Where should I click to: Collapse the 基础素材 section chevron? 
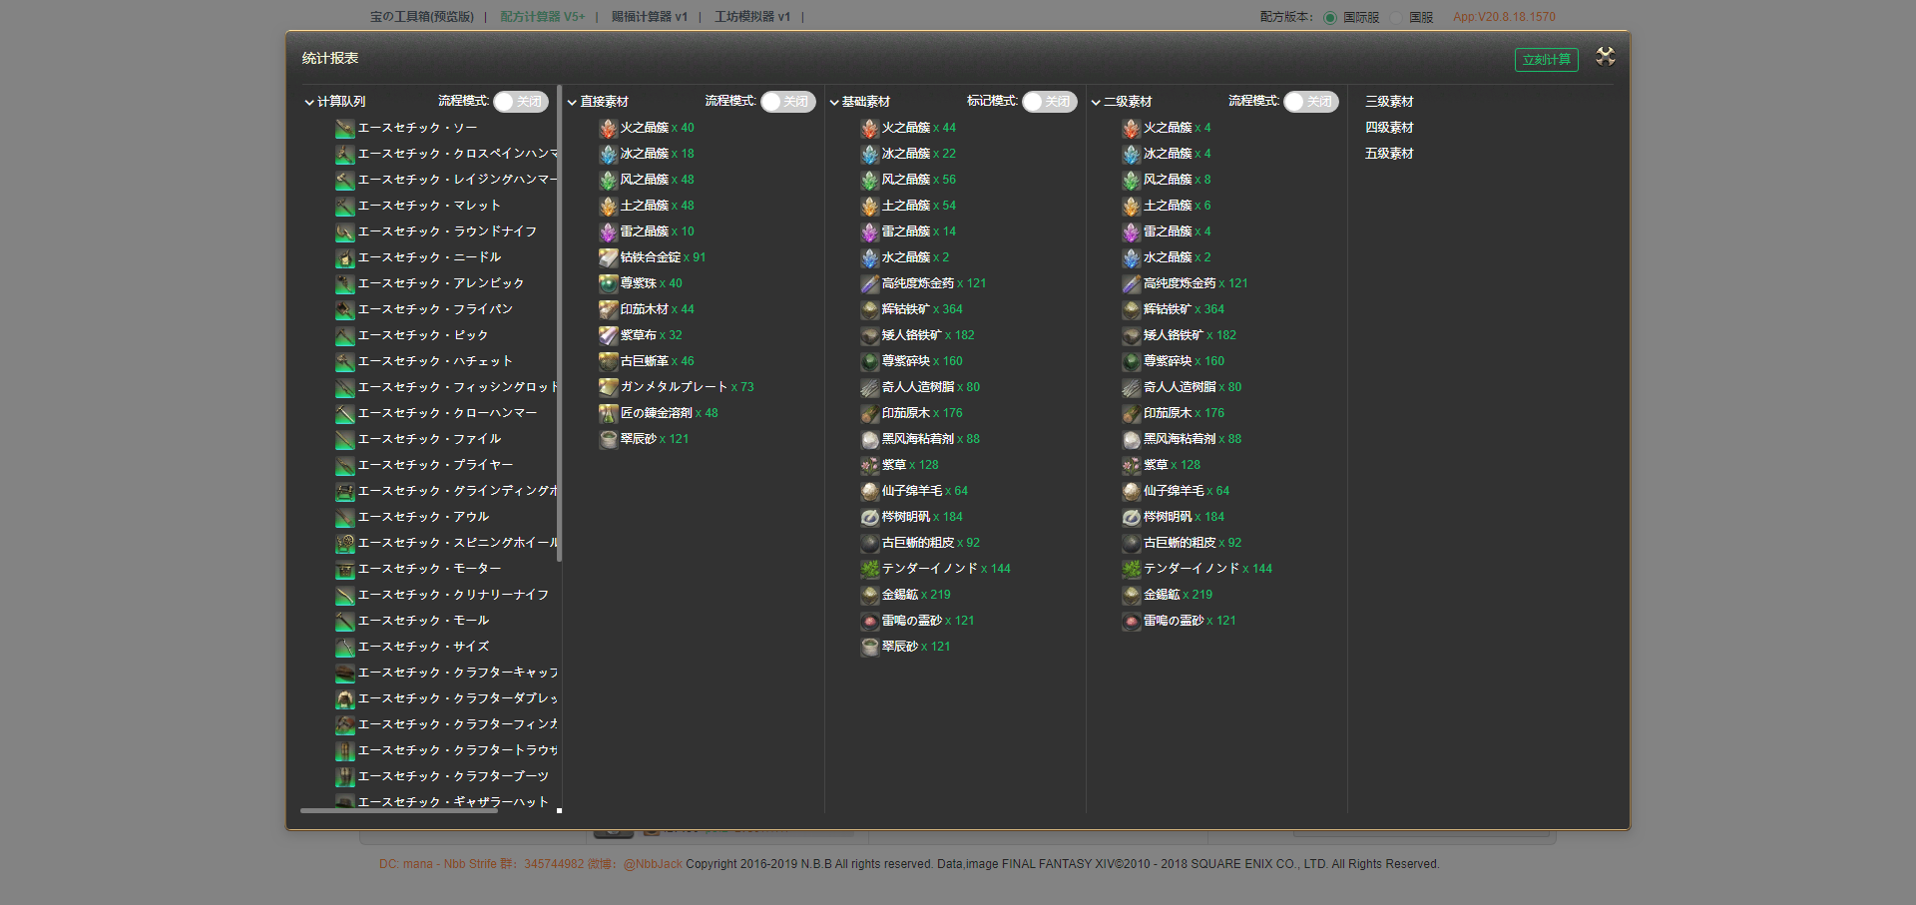click(834, 102)
